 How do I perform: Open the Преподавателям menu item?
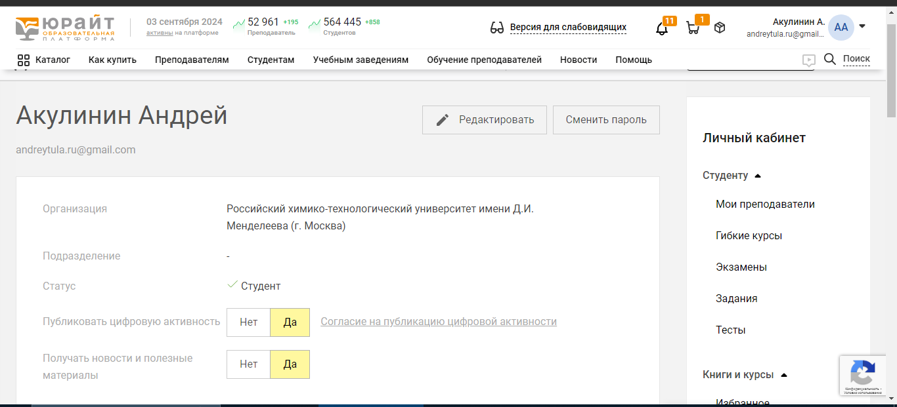point(192,60)
